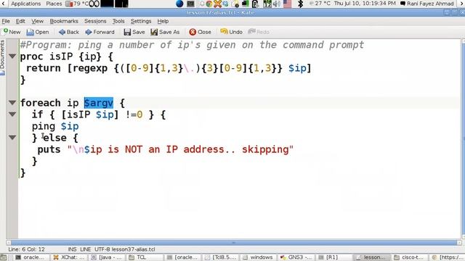Switch to the cisco-t taskbar window
This screenshot has width=465, height=261.
[x=410, y=257]
